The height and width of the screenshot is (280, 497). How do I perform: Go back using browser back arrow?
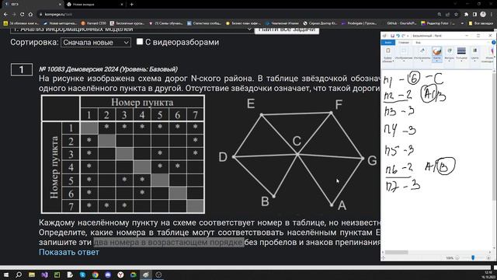5,14
